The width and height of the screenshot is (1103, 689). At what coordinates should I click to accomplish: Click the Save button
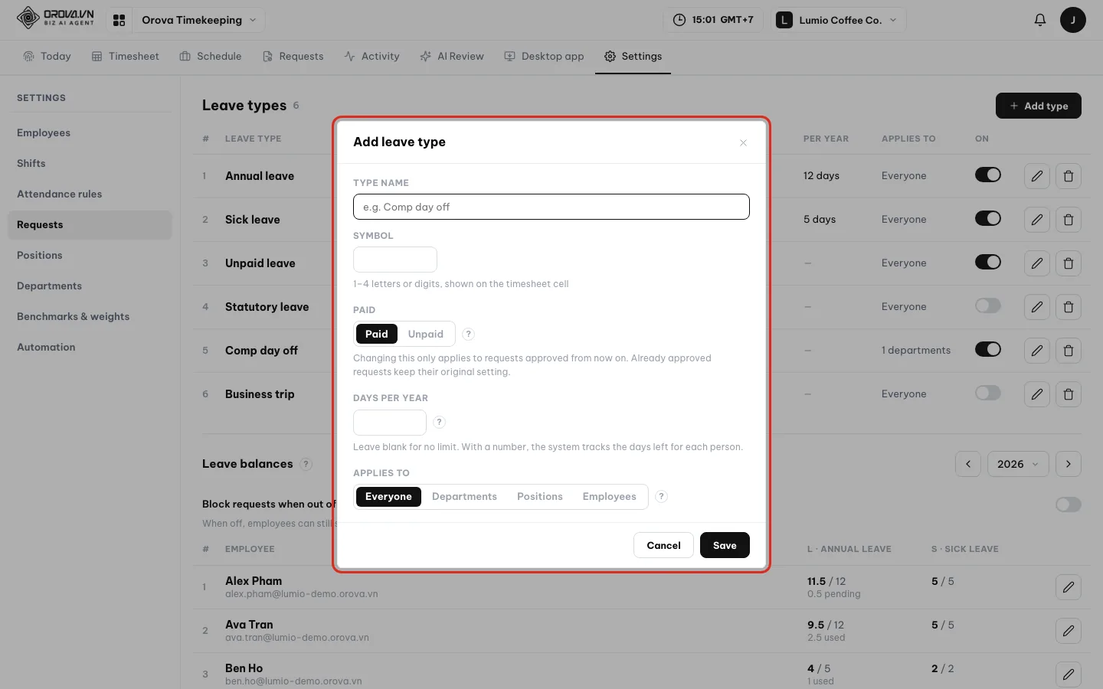725,545
